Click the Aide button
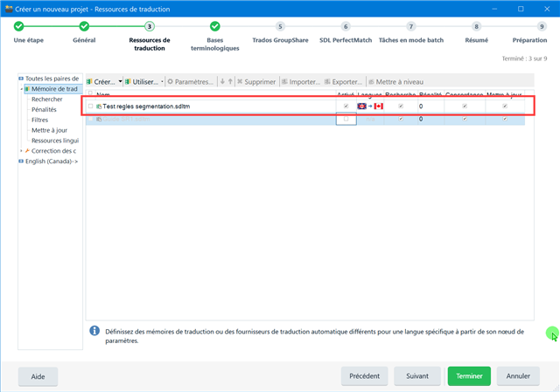 (38, 376)
